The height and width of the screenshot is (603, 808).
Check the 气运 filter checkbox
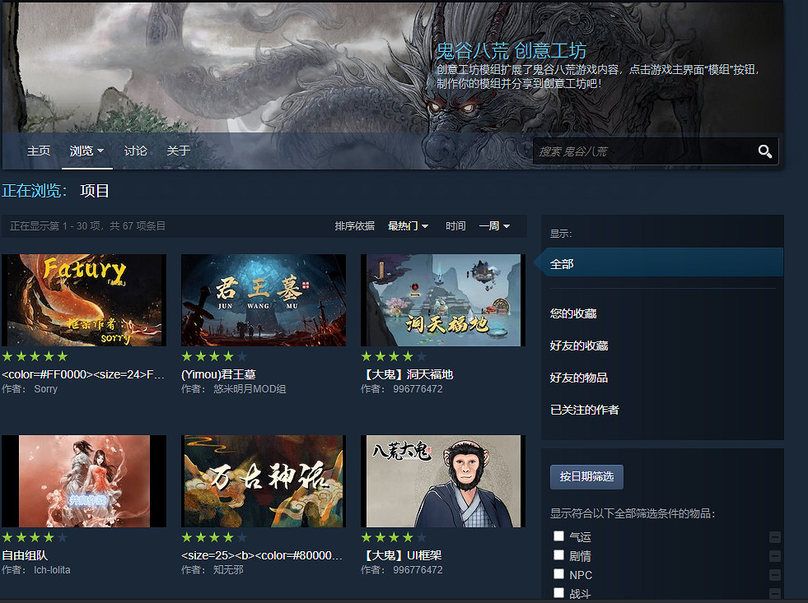coord(559,536)
